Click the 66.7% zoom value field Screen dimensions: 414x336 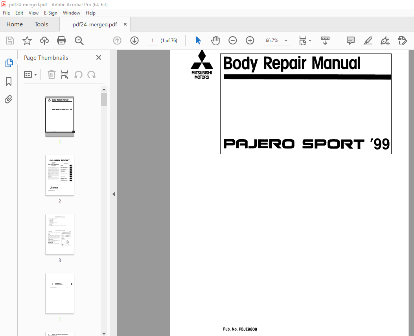pos(272,41)
